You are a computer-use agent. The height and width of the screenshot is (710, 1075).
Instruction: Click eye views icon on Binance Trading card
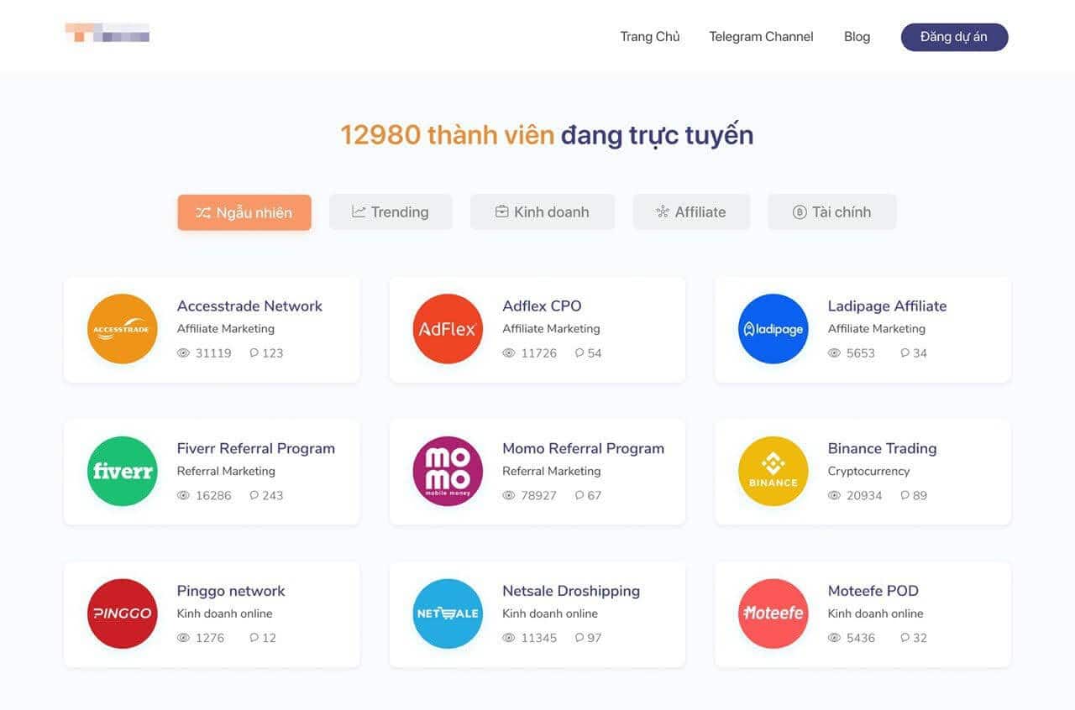835,496
